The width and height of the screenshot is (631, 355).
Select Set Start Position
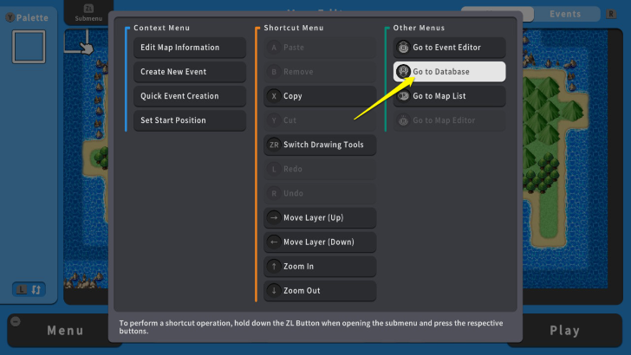click(189, 120)
